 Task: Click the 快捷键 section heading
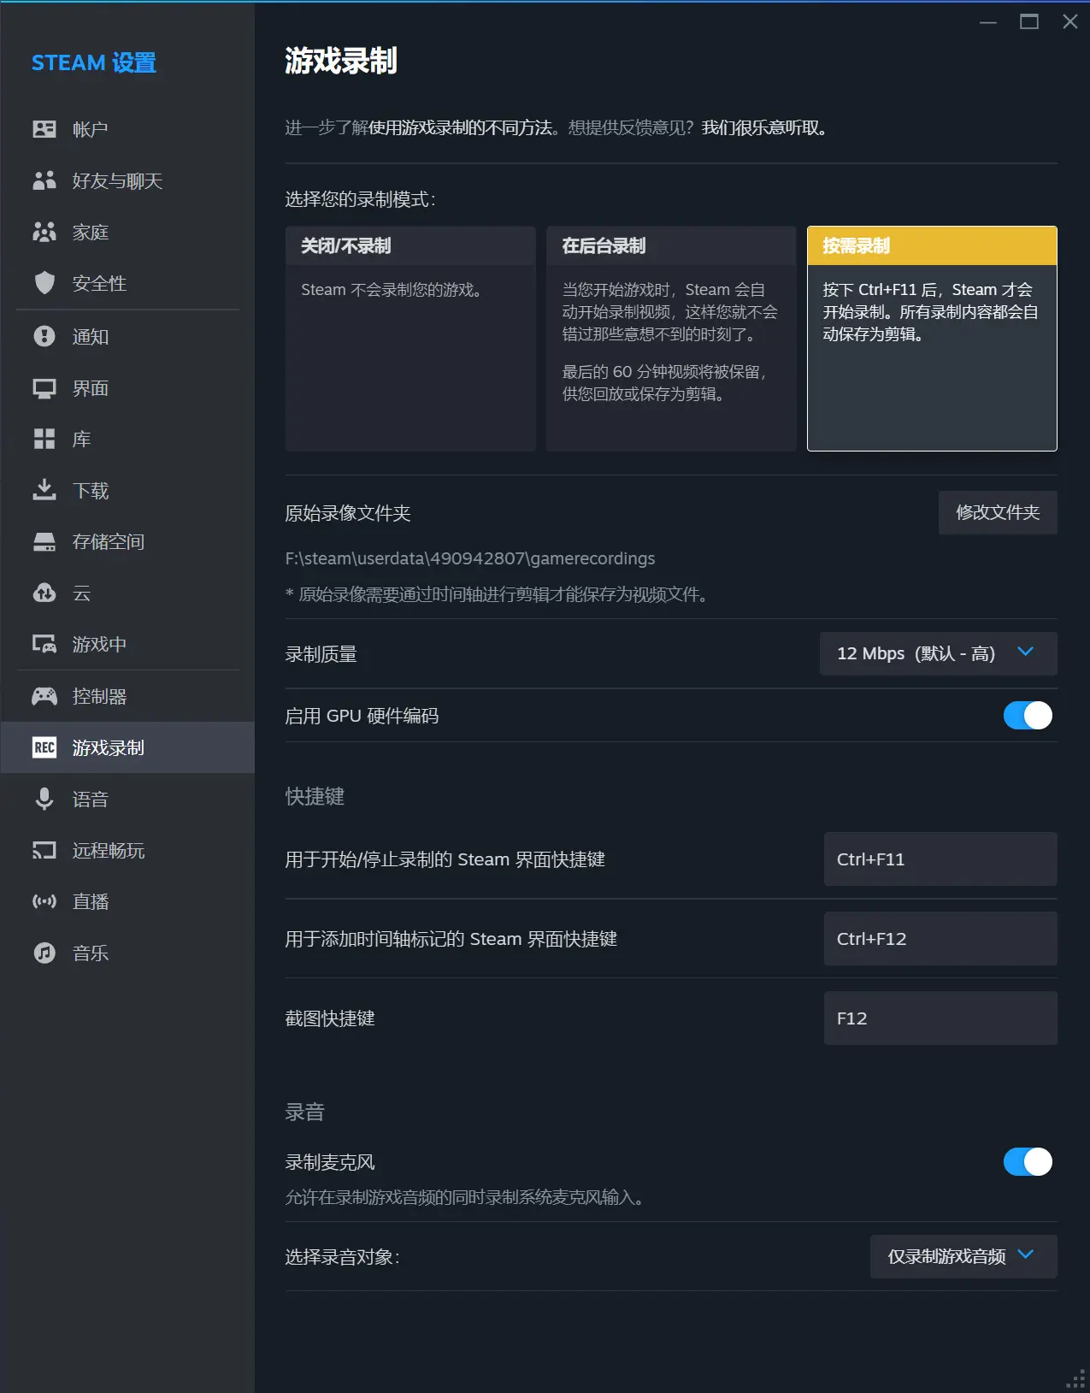pyautogui.click(x=315, y=796)
